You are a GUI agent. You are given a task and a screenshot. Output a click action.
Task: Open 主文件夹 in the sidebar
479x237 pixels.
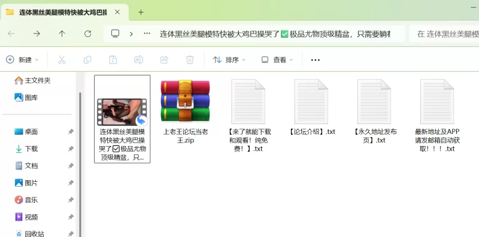click(33, 81)
